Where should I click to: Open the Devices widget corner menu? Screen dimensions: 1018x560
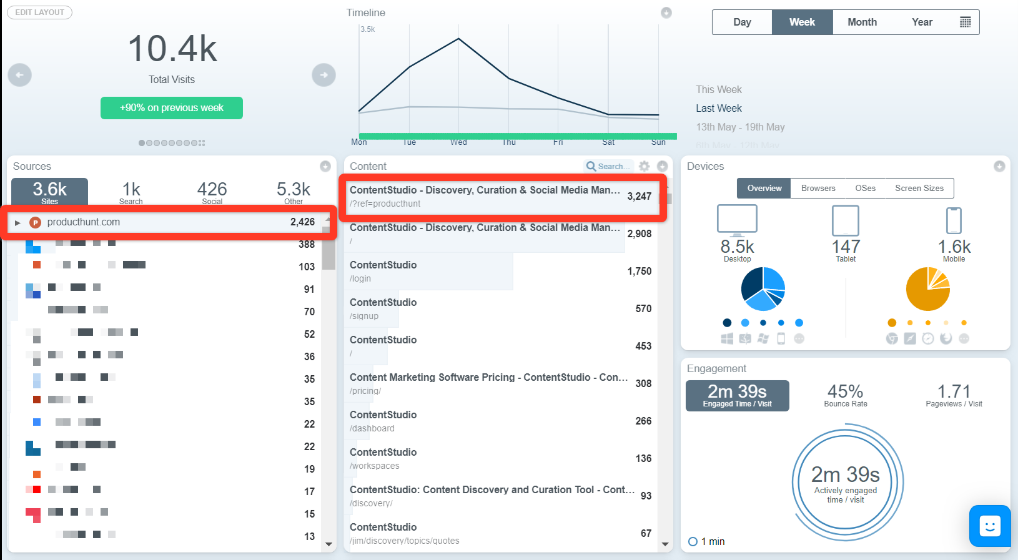point(999,166)
